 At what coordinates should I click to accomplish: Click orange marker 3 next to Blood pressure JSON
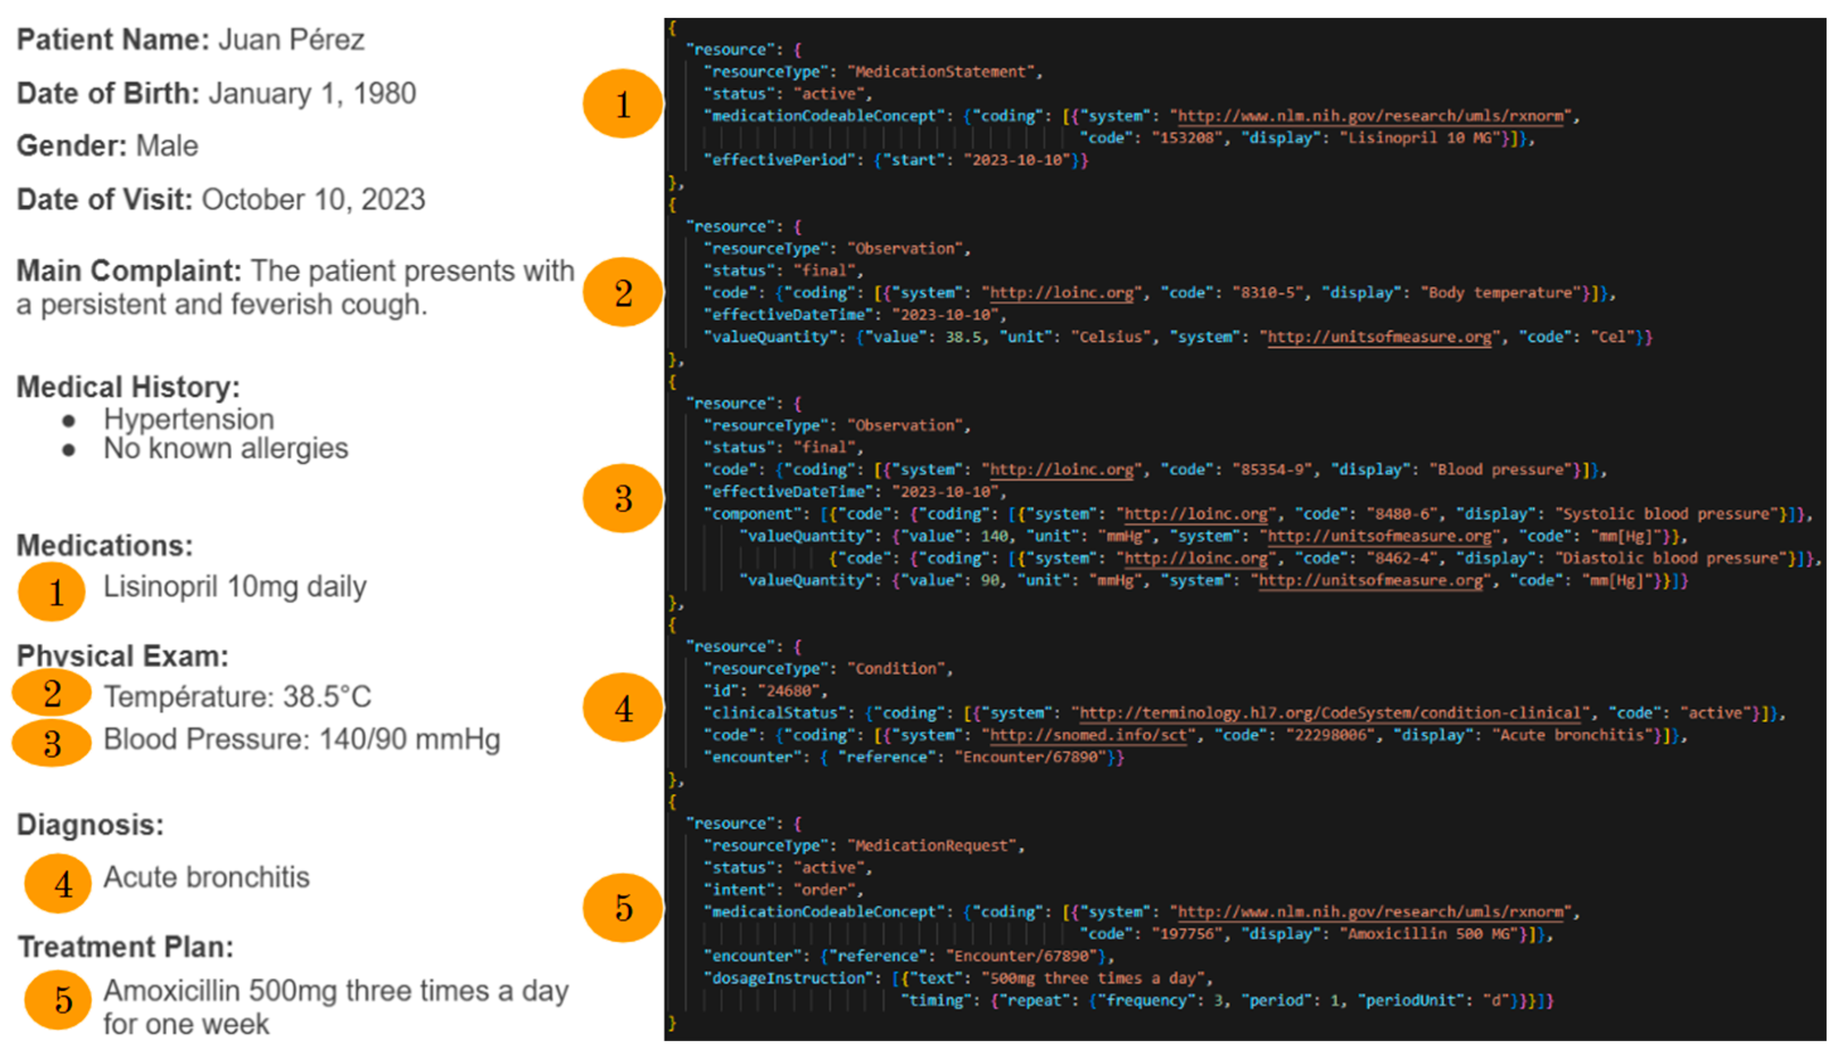tap(623, 499)
